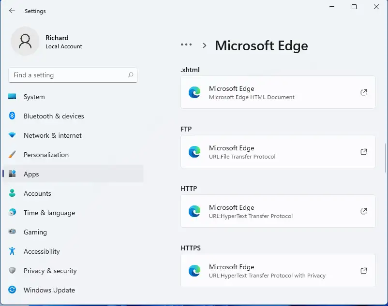
Task: Open Bluetooth & devices settings
Action: [73, 116]
